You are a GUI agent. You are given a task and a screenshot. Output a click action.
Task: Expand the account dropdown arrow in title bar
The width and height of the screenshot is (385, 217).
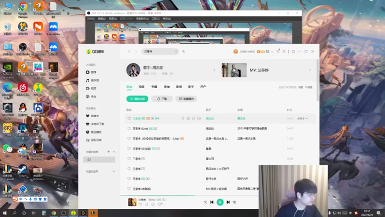point(272,52)
